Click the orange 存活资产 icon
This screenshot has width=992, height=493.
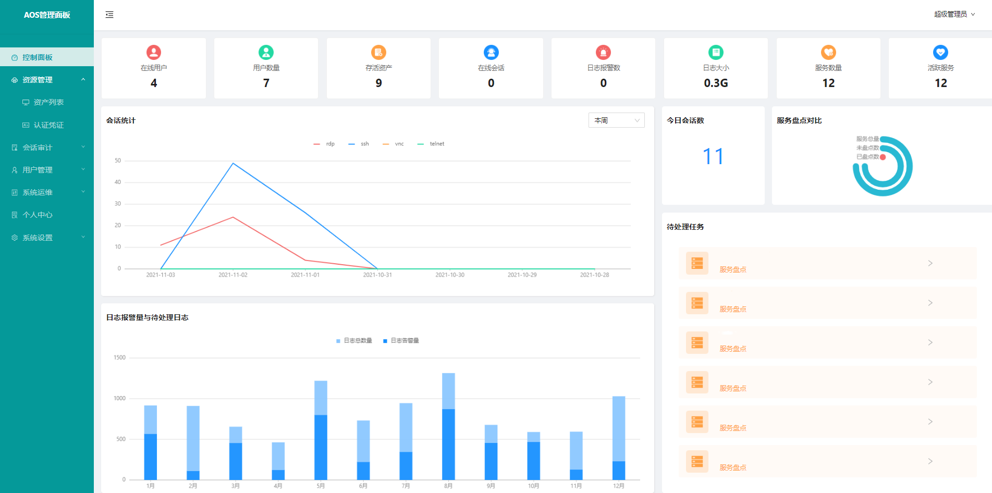(x=378, y=52)
